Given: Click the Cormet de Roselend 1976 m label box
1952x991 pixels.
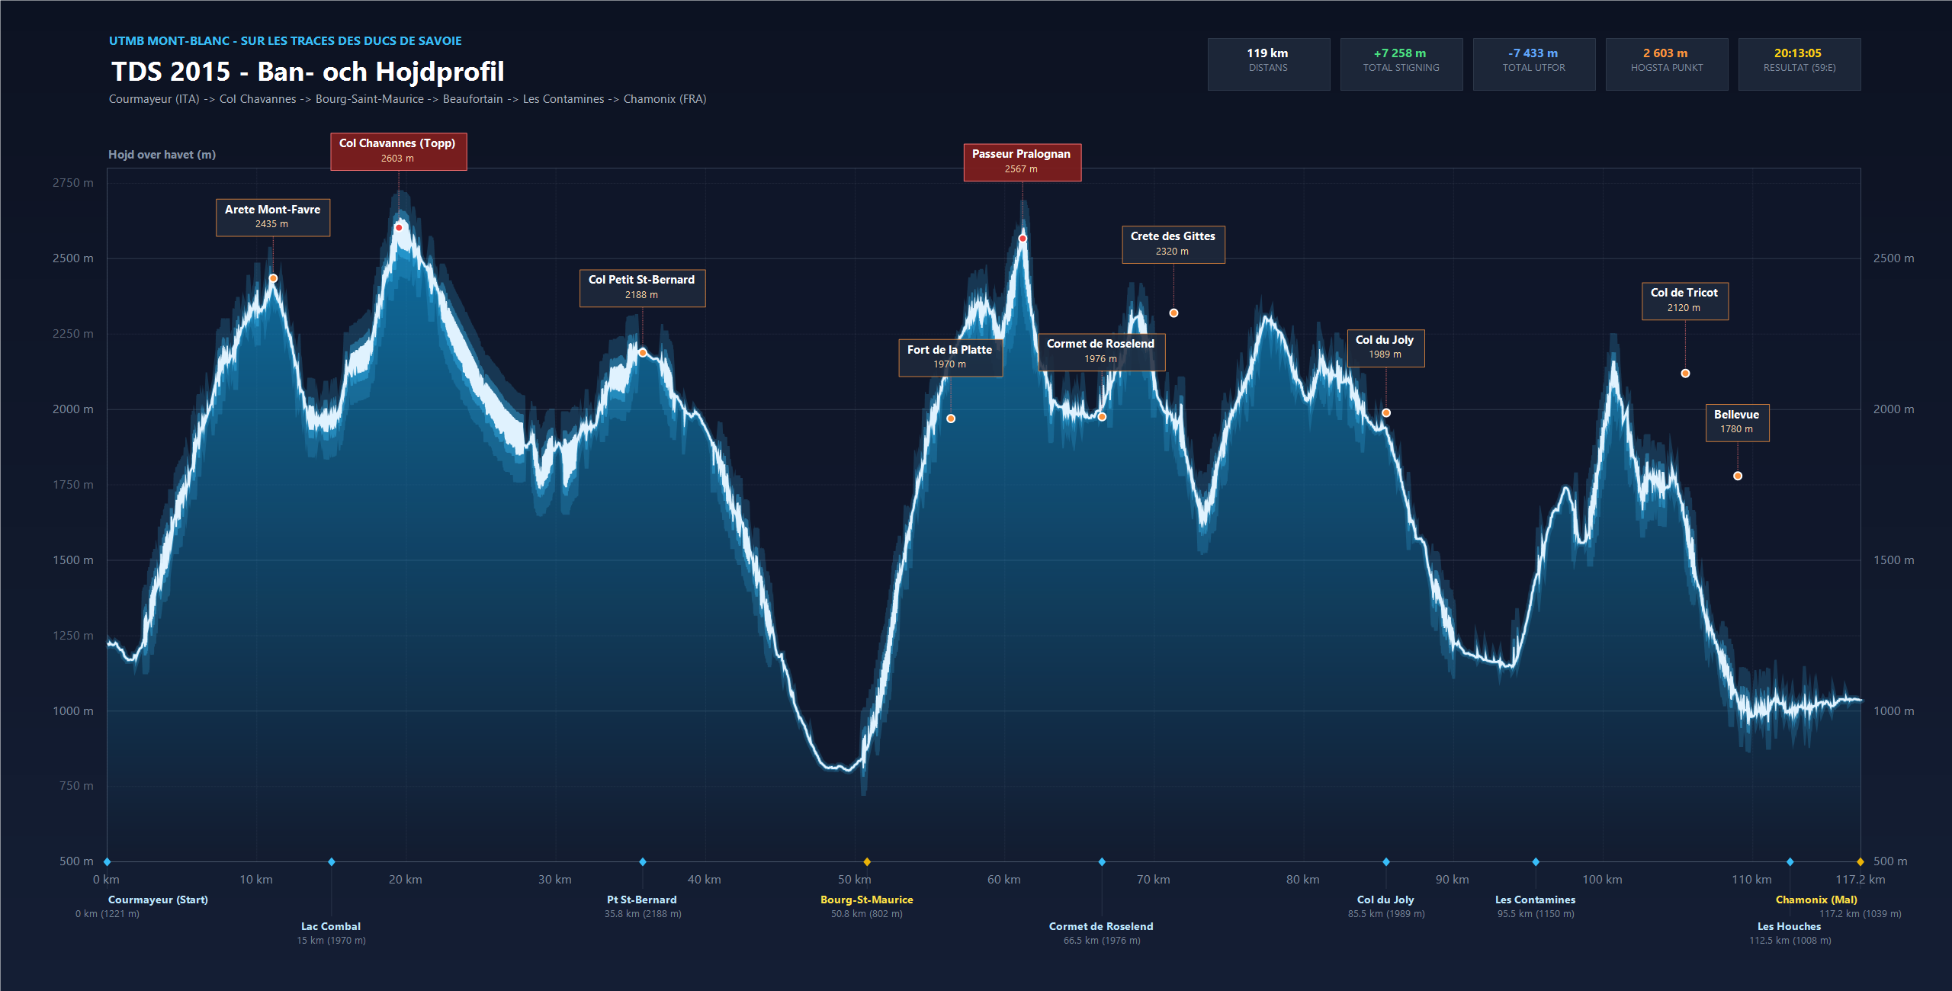Looking at the screenshot, I should click(1101, 351).
